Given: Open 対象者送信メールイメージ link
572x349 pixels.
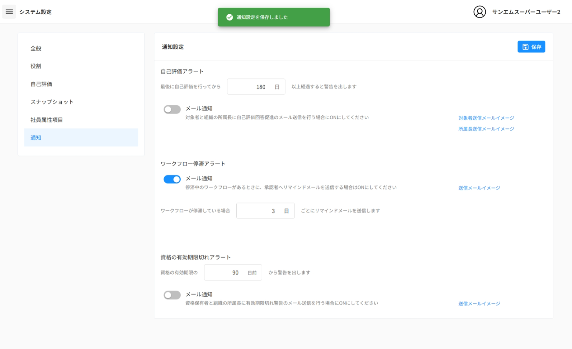Looking at the screenshot, I should (486, 118).
